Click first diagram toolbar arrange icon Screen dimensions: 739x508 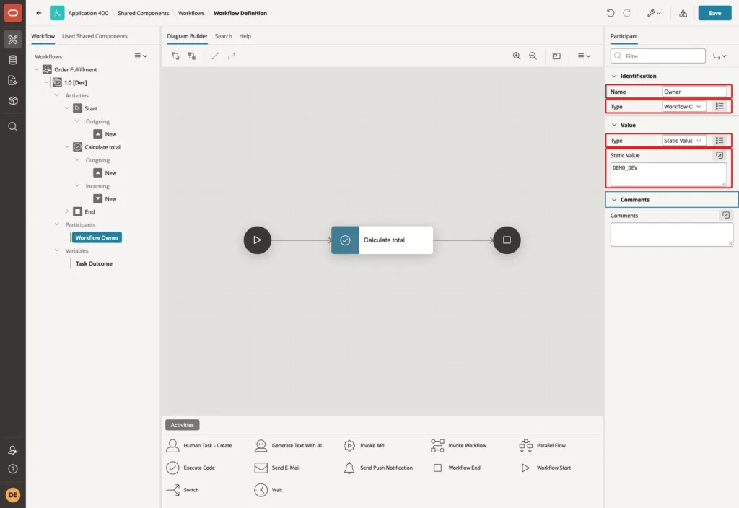click(175, 56)
